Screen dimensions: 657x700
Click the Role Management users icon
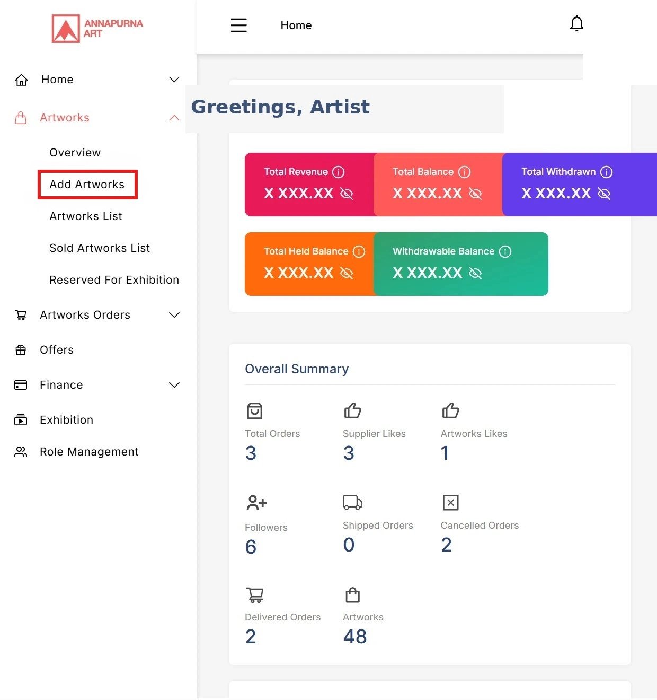(x=21, y=452)
